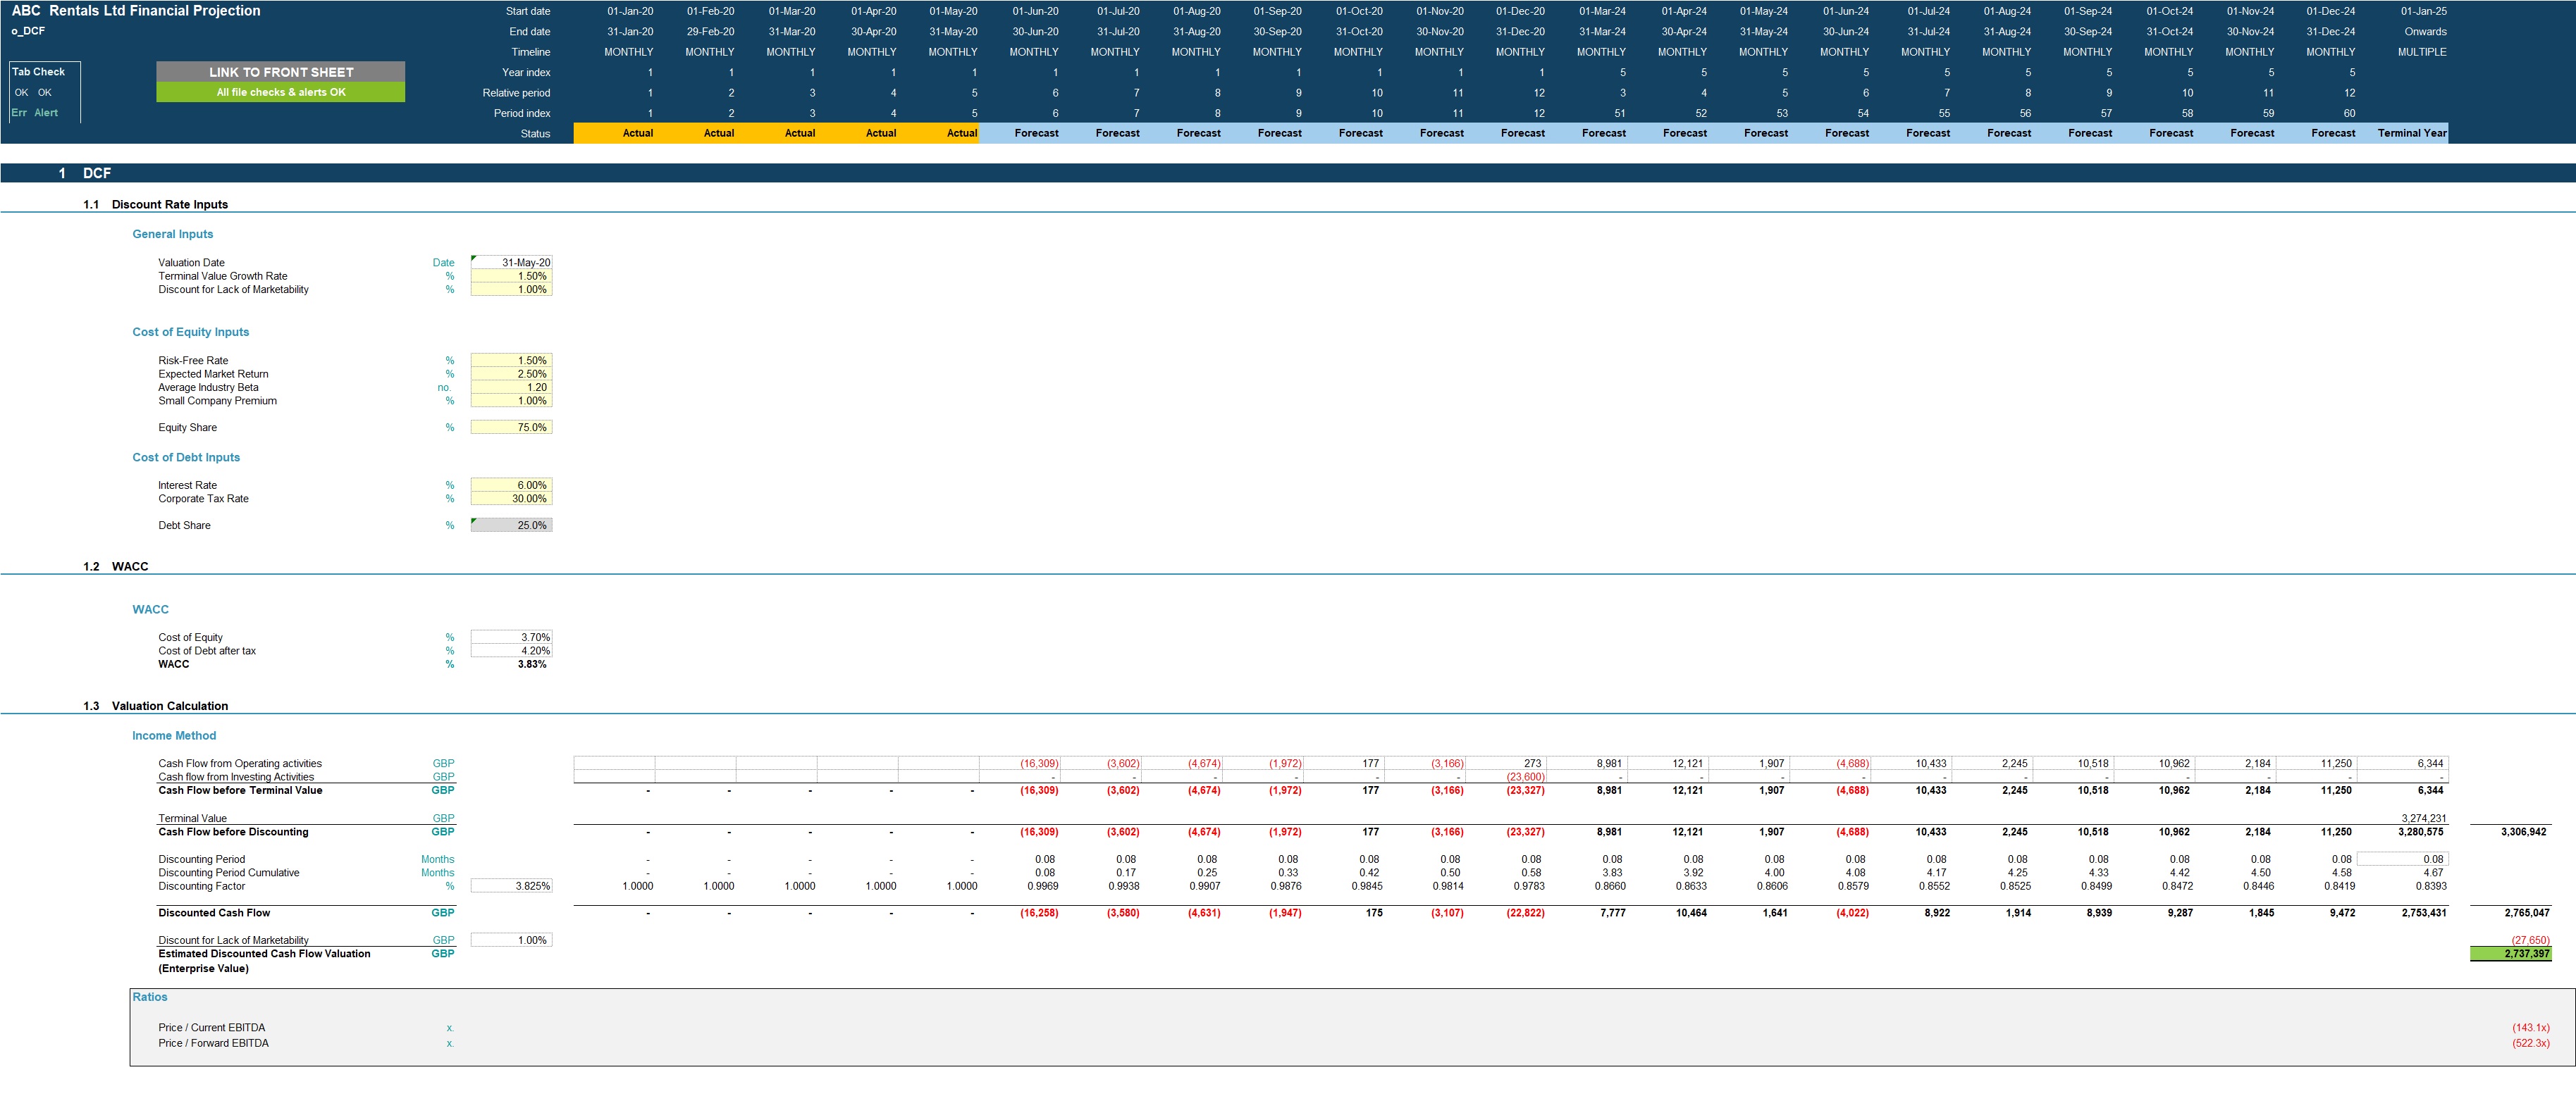This screenshot has width=2576, height=1108.
Task: Click the green 2,737,397 valuation cell
Action: point(2510,954)
